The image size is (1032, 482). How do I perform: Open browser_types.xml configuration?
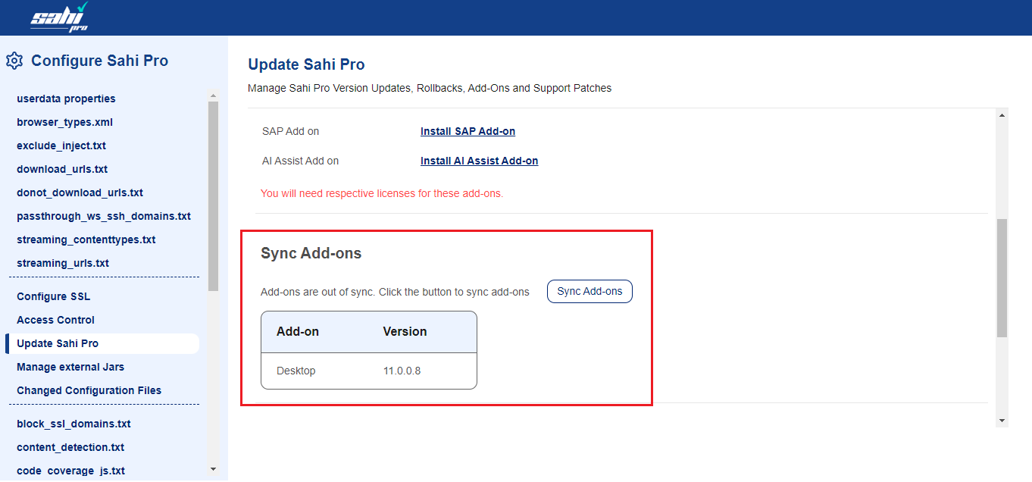click(x=64, y=122)
